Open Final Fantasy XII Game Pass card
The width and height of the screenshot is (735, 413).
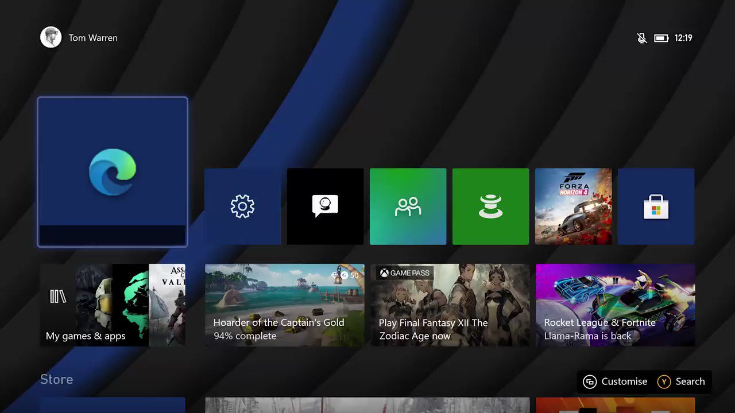(x=450, y=305)
